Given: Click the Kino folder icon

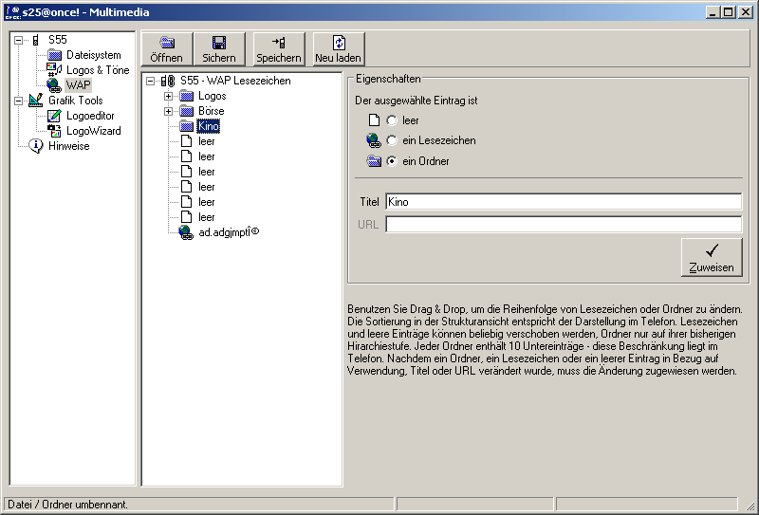Looking at the screenshot, I should click(x=186, y=126).
